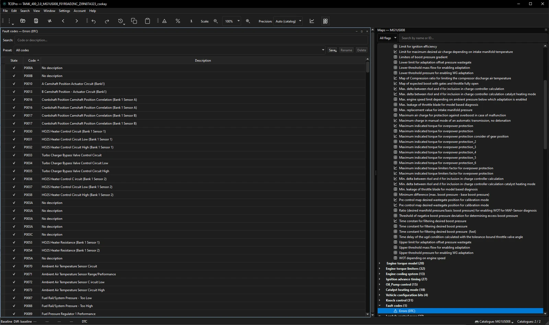
Task: Open the scale 100% dropdown
Action: coord(232,21)
